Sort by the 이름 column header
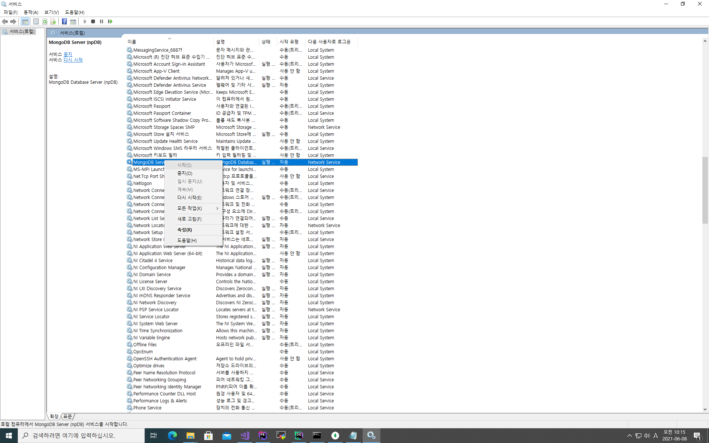Image resolution: width=709 pixels, height=443 pixels. [132, 42]
